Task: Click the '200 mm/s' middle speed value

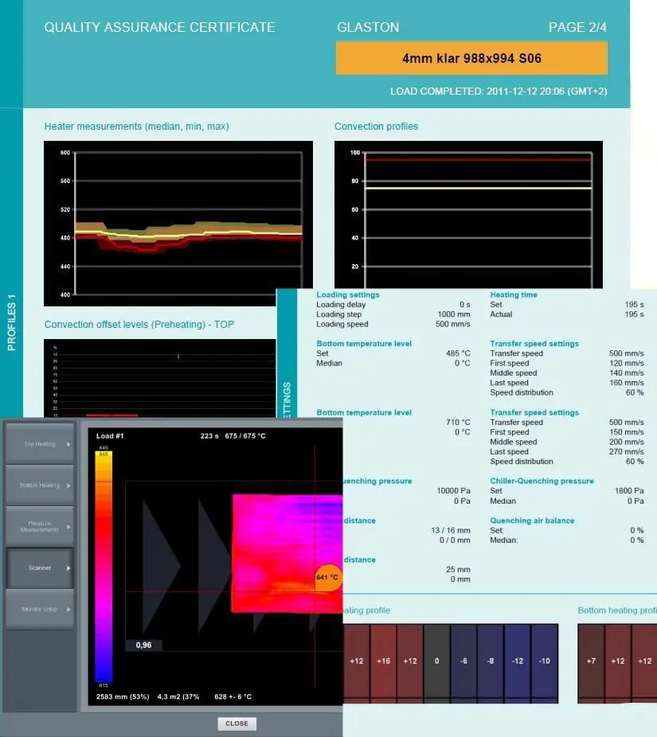Action: click(x=627, y=442)
